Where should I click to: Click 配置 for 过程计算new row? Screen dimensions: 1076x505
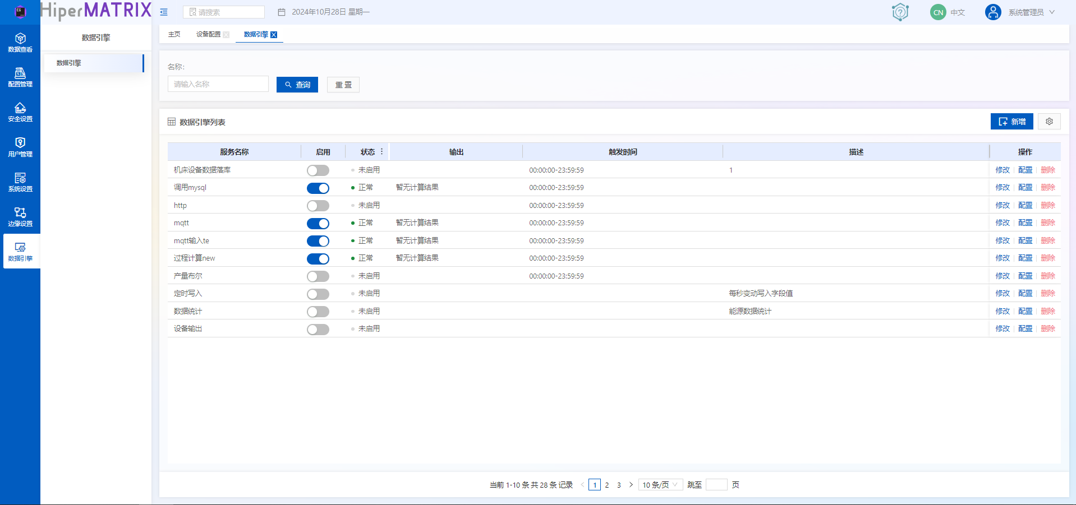pyautogui.click(x=1026, y=258)
